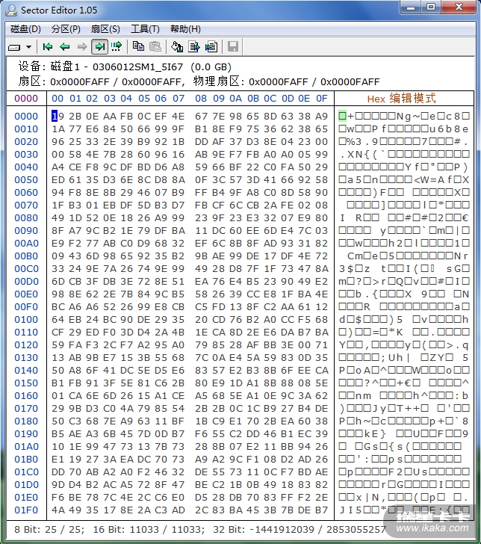The image size is (481, 544).
Task: Close the Sector Editor window
Action: [459, 7]
